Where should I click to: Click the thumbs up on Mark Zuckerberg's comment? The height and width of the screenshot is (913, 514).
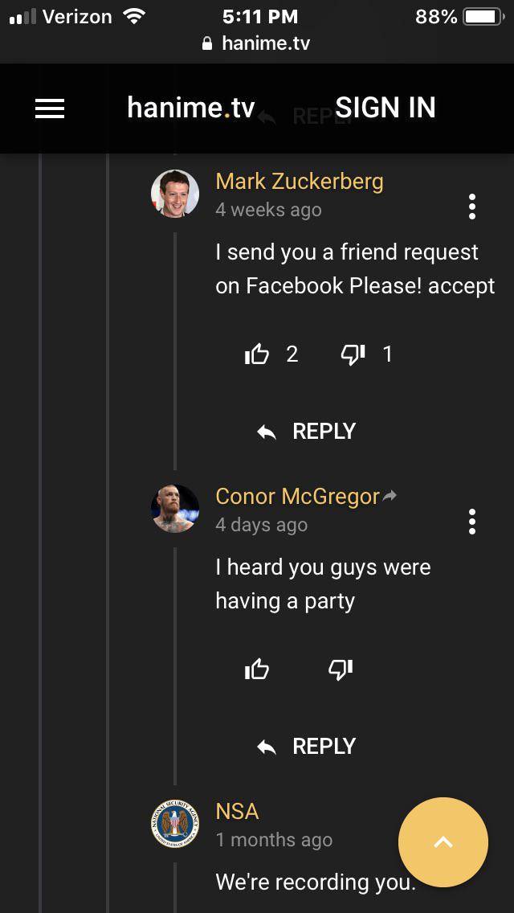coord(257,354)
